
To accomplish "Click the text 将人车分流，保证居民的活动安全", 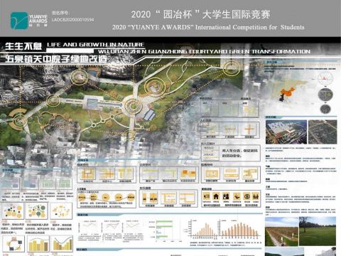I will (239, 153).
